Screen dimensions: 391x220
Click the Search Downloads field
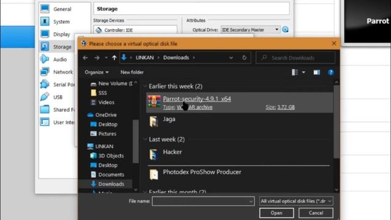click(296, 58)
